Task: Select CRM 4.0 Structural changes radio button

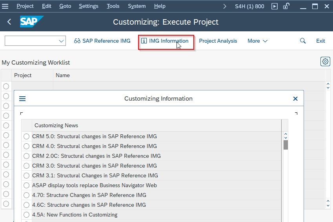Action: coord(26,146)
